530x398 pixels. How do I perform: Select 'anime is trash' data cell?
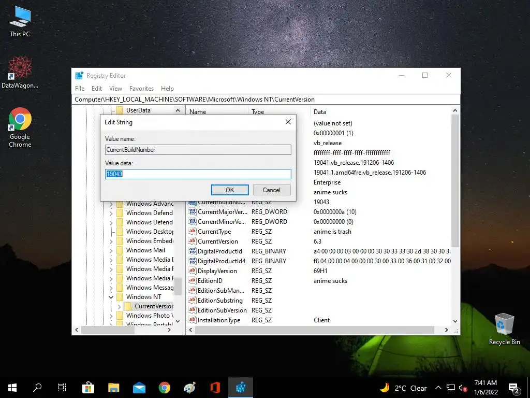click(332, 232)
